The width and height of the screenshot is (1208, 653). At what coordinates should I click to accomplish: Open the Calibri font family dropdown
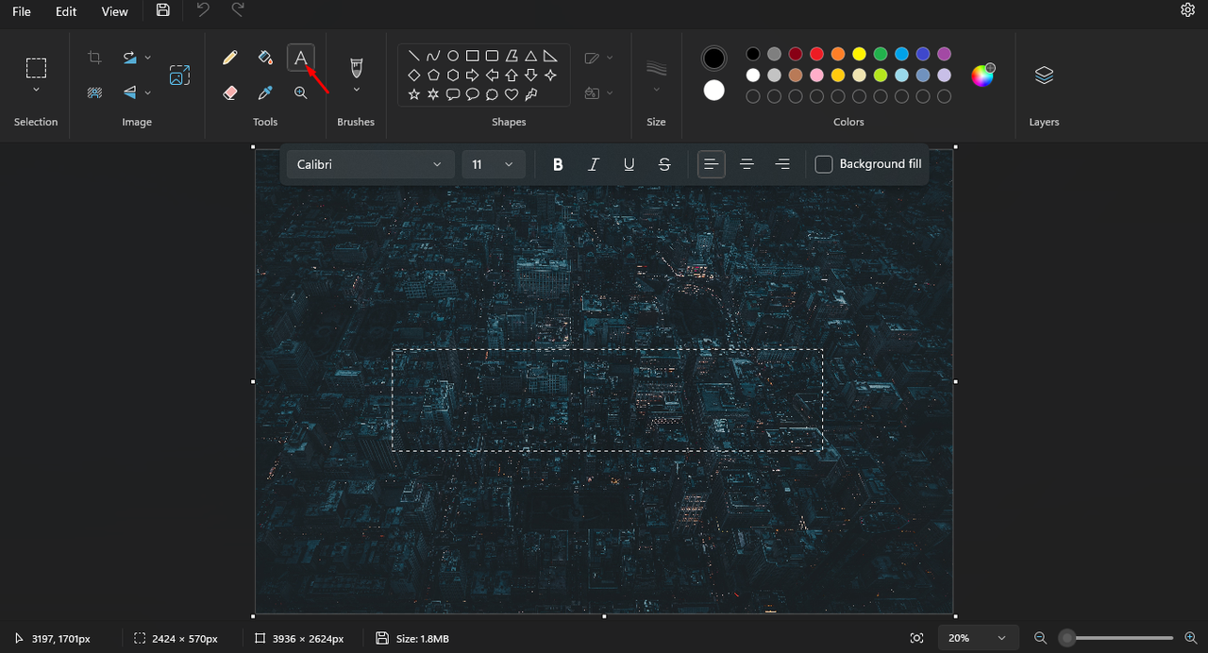click(x=369, y=164)
